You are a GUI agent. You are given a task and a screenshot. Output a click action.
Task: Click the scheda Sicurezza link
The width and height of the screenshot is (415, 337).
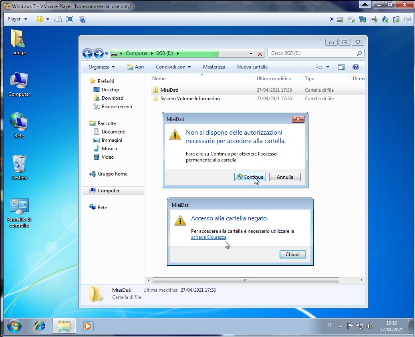pos(209,237)
